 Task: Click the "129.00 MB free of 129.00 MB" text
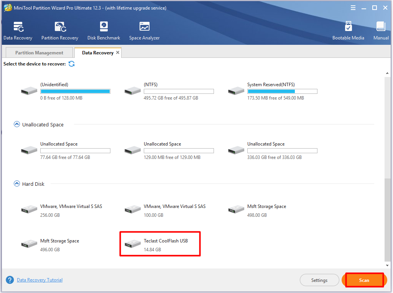[x=172, y=157]
